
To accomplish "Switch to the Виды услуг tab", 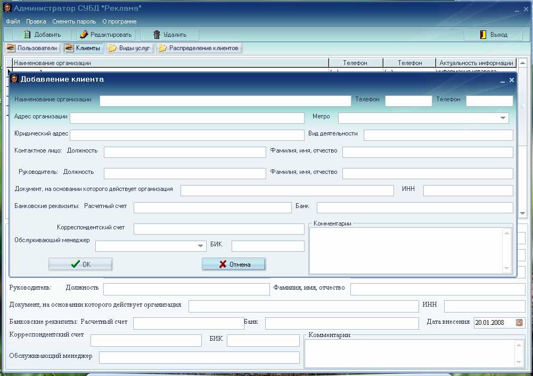I will [130, 49].
